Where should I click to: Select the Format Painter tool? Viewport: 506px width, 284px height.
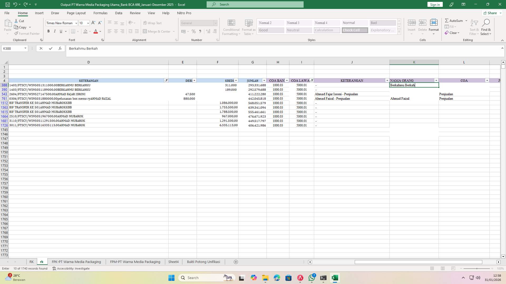tap(27, 33)
